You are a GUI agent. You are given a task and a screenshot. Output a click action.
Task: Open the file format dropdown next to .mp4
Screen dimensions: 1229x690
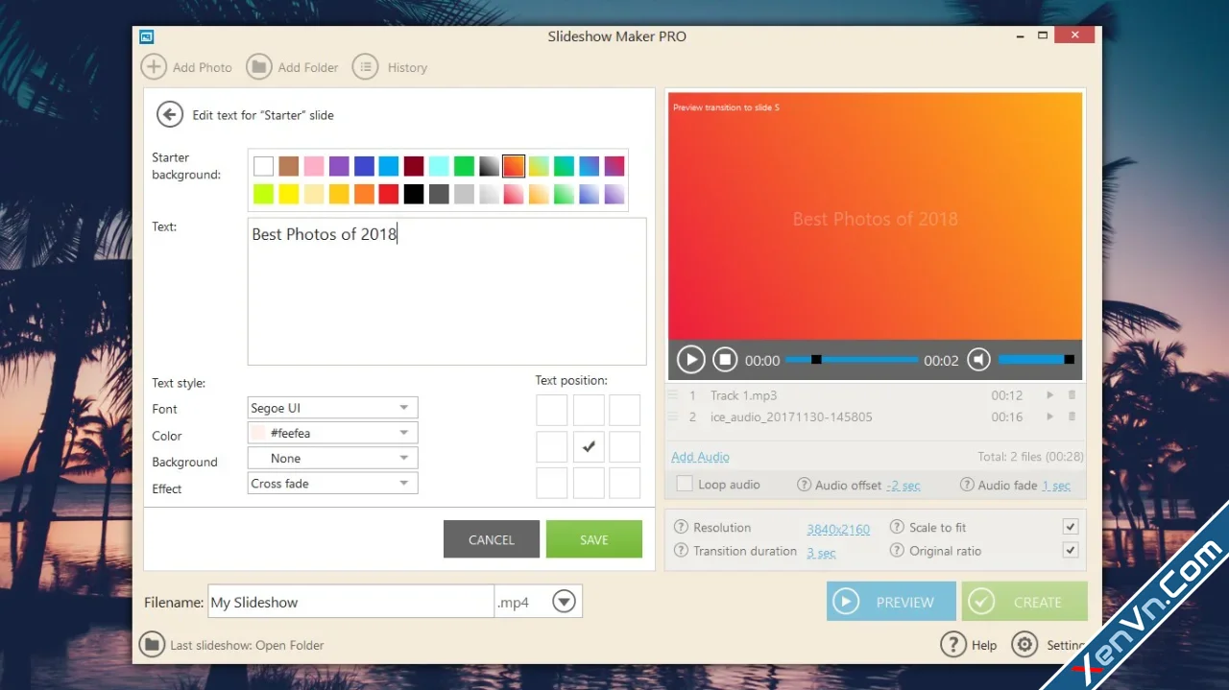click(x=565, y=602)
